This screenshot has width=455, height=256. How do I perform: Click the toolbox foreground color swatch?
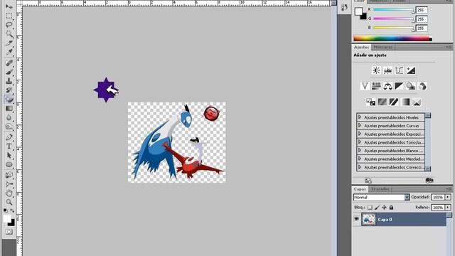pyautogui.click(x=6, y=218)
